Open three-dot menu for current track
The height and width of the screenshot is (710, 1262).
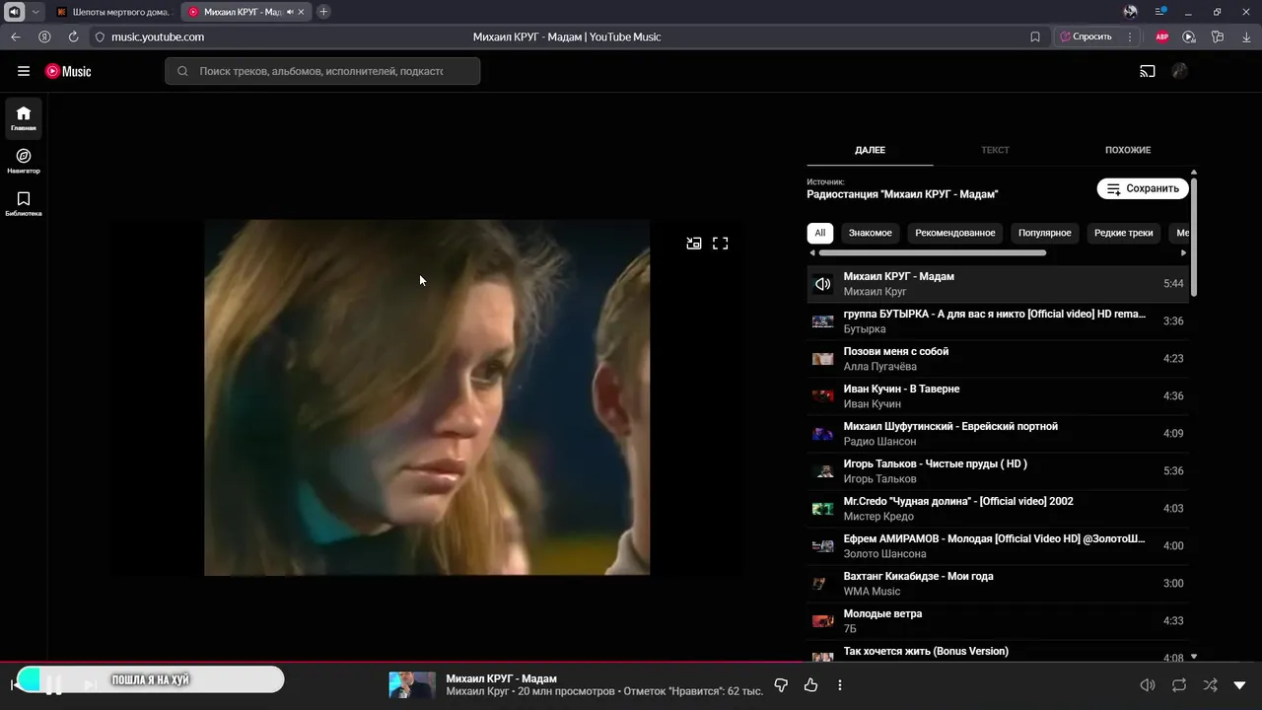(840, 685)
